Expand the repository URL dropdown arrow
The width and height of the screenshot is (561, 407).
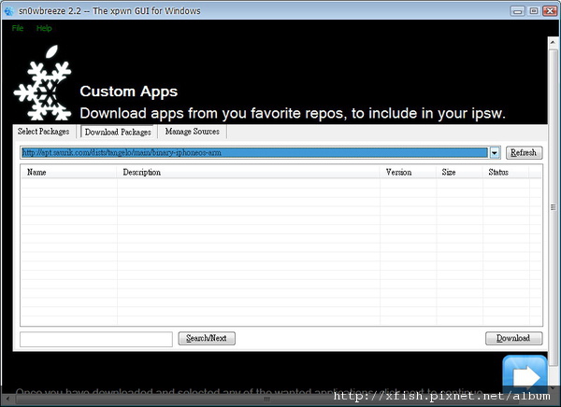pyautogui.click(x=495, y=153)
